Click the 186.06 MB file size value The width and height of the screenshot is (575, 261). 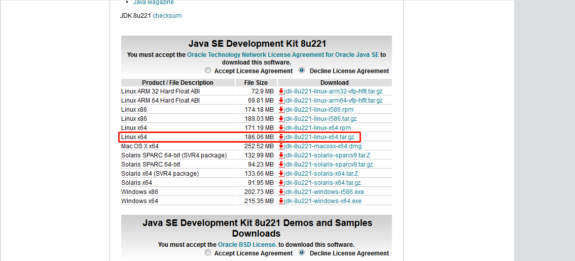tap(259, 137)
